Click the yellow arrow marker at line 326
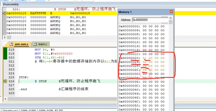The width and height of the screenshot is (216, 111). click(5, 81)
